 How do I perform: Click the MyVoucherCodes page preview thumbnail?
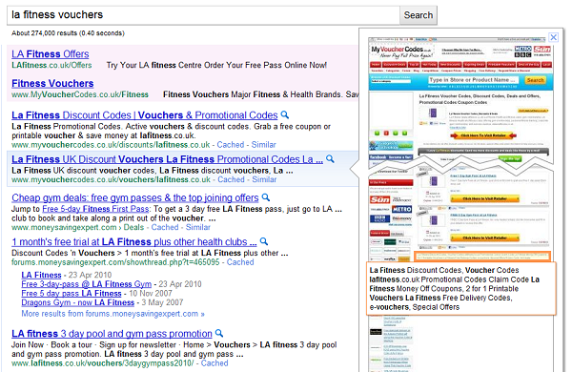460,146
